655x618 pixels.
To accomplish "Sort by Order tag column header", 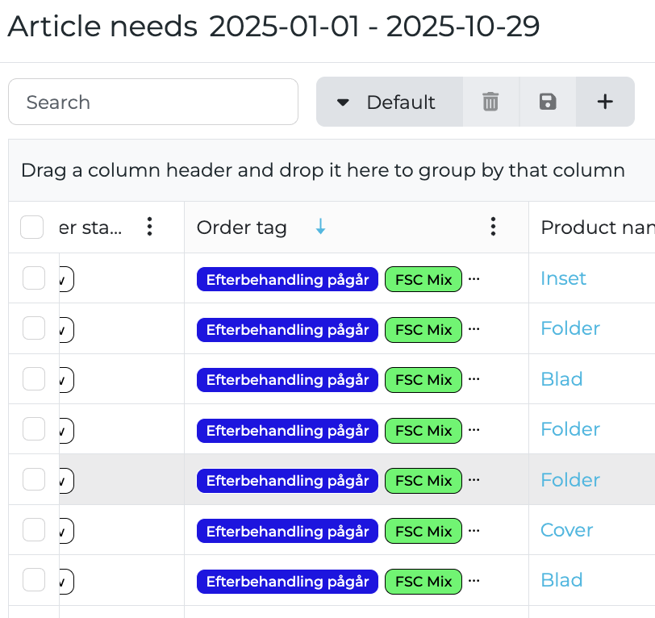I will click(242, 228).
